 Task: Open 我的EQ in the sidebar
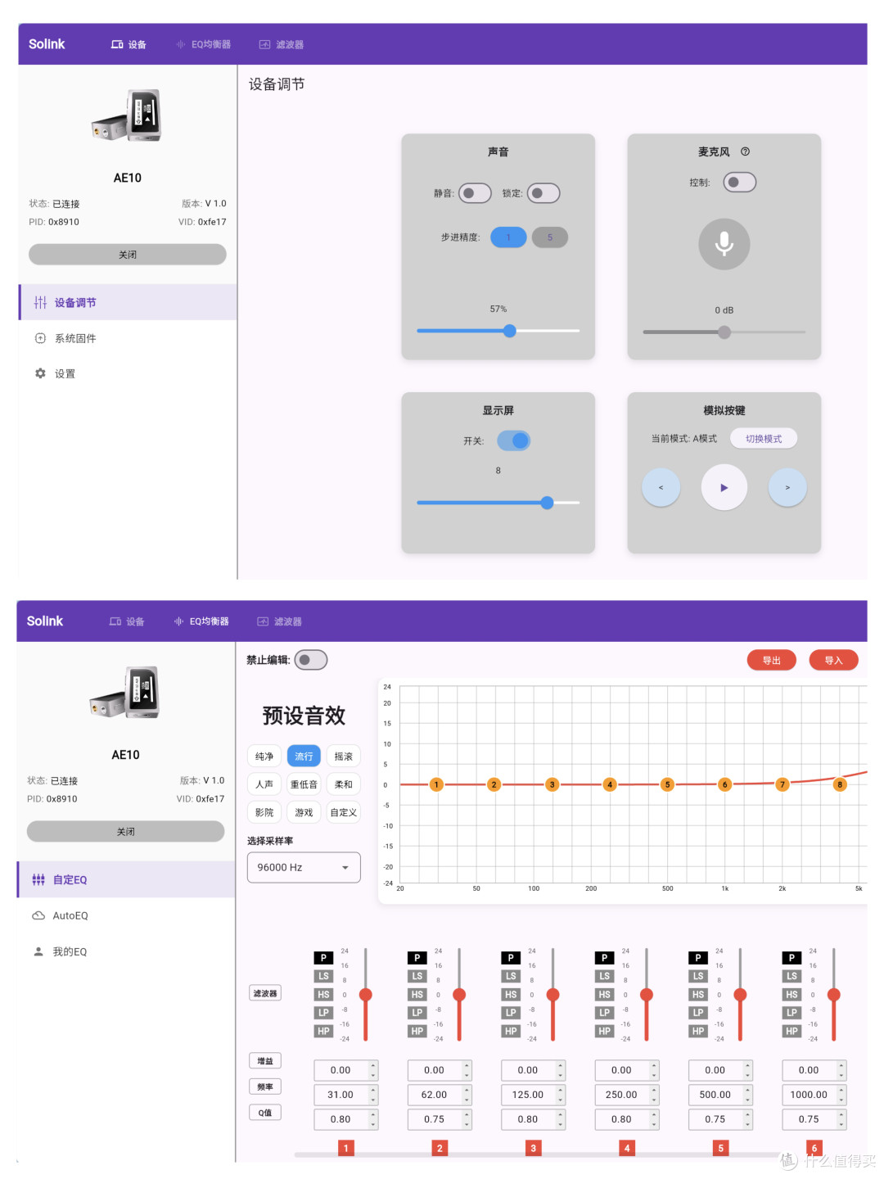pos(126,951)
